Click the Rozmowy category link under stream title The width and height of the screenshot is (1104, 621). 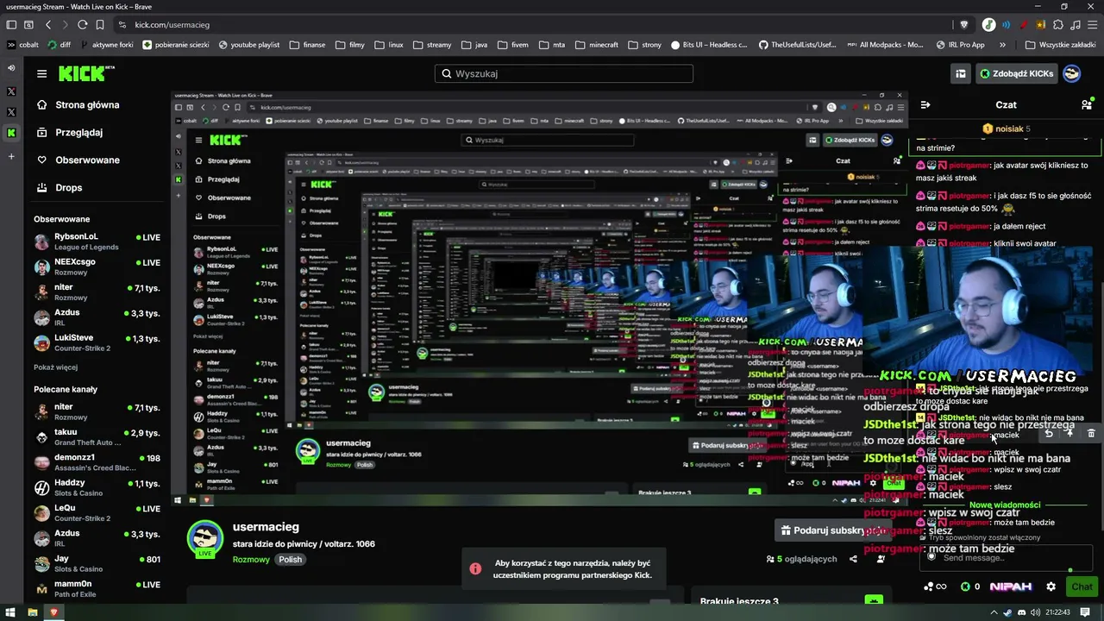click(251, 559)
